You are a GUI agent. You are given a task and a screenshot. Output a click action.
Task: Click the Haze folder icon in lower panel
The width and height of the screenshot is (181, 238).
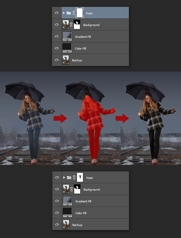(x=68, y=178)
